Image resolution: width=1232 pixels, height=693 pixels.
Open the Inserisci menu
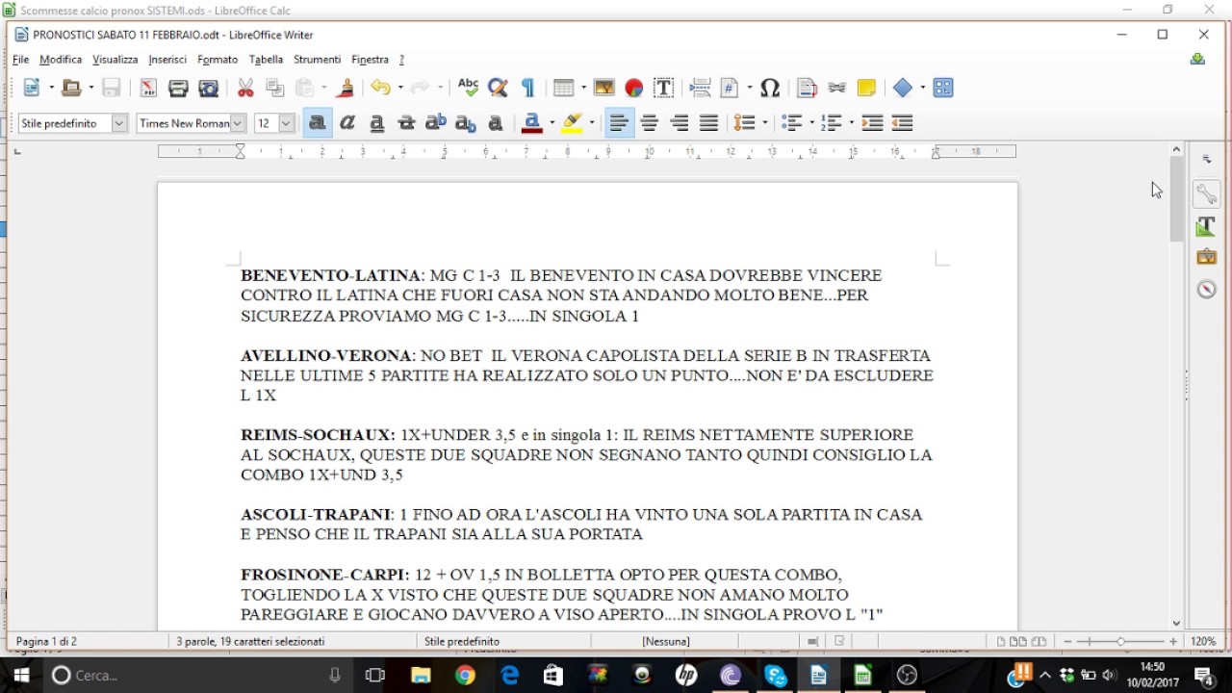[x=167, y=60]
